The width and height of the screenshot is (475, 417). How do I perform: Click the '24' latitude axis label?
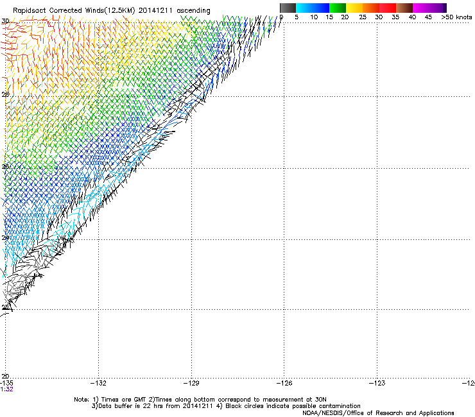coord(5,238)
